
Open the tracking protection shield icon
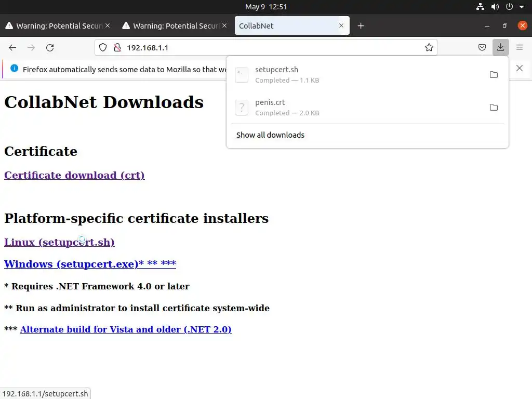[x=103, y=47]
